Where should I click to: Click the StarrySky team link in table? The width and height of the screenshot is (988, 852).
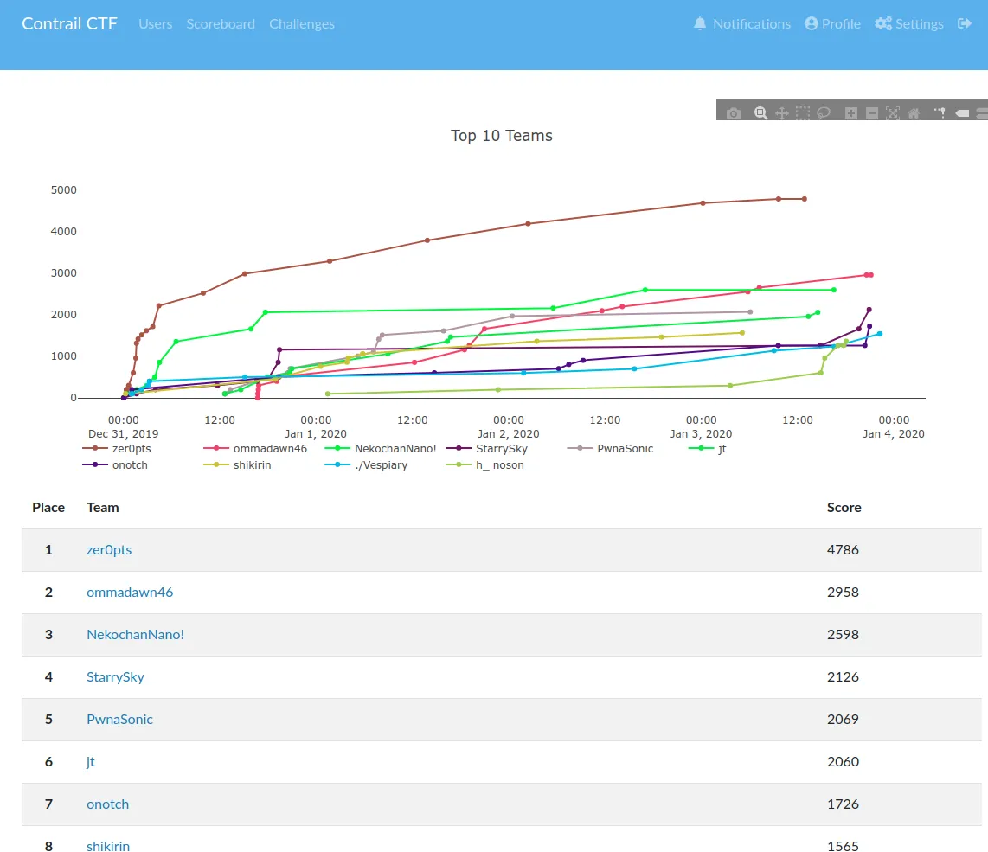coord(115,676)
